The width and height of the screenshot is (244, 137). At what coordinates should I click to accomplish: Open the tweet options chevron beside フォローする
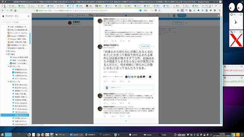click(154, 46)
